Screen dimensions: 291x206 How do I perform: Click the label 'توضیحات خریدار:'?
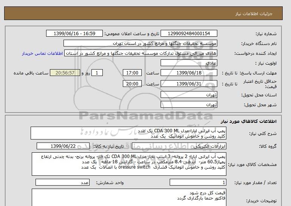tap(261, 201)
